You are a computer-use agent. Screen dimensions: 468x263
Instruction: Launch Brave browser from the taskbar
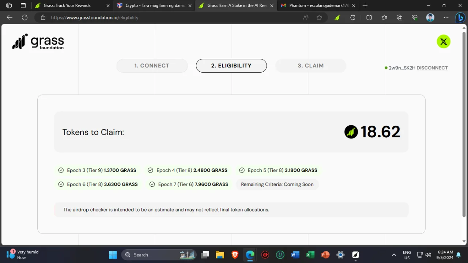[x=235, y=255]
